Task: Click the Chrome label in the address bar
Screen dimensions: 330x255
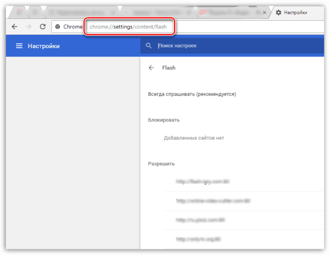Action: pos(73,27)
